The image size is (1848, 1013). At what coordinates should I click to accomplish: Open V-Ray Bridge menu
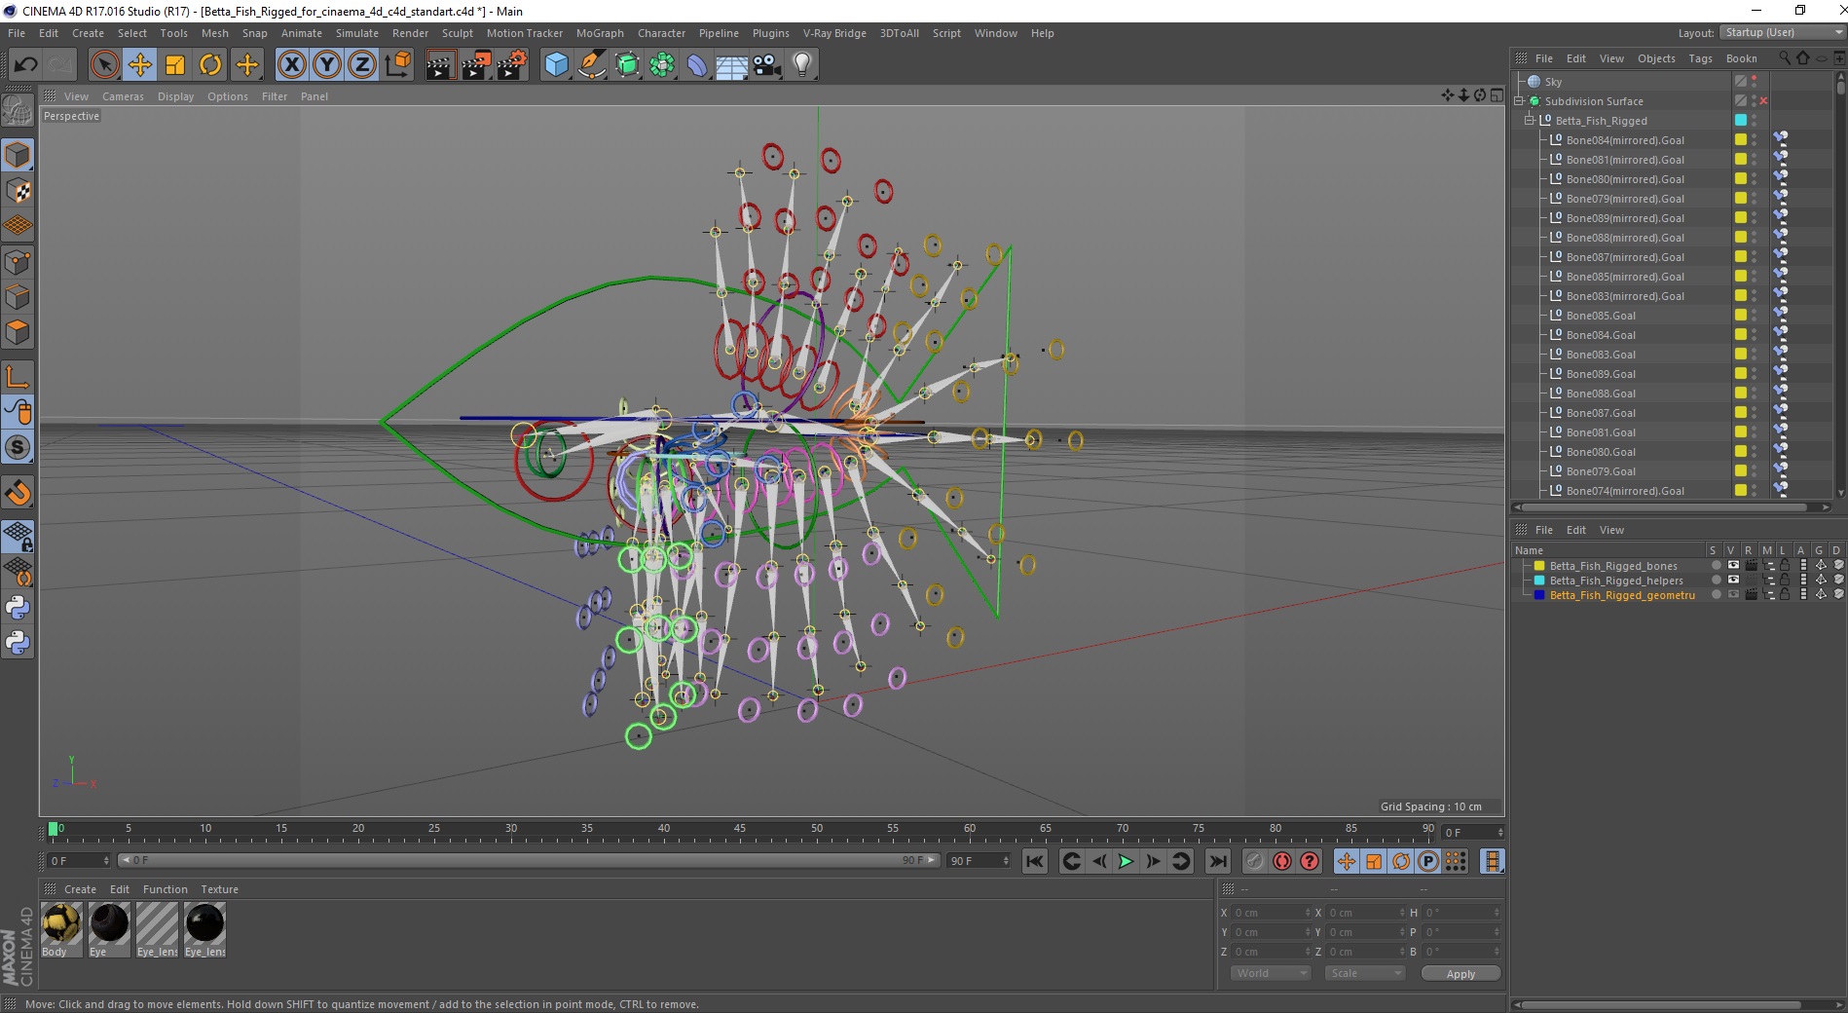point(834,33)
